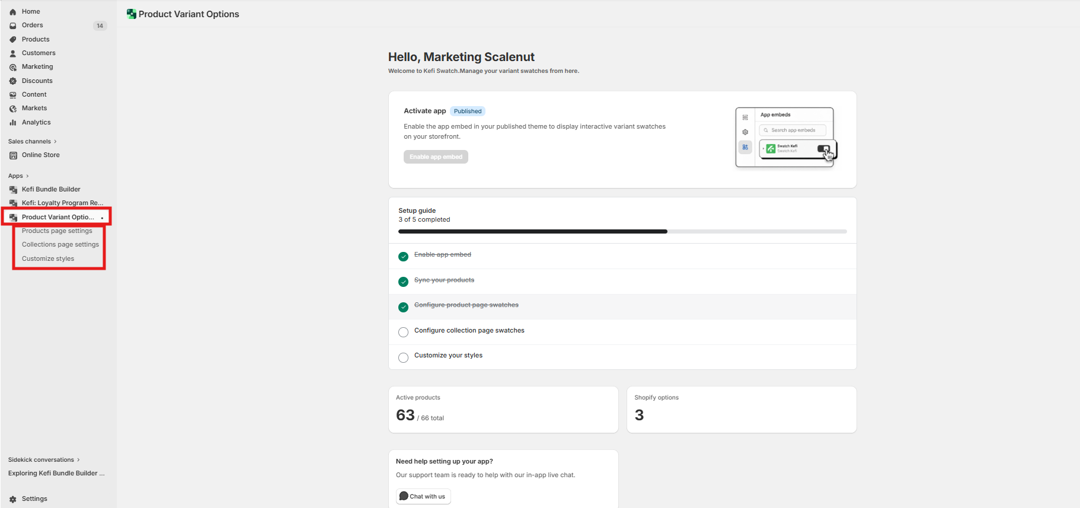The image size is (1080, 508).
Task: Click the Home icon in sidebar
Action: tap(13, 12)
